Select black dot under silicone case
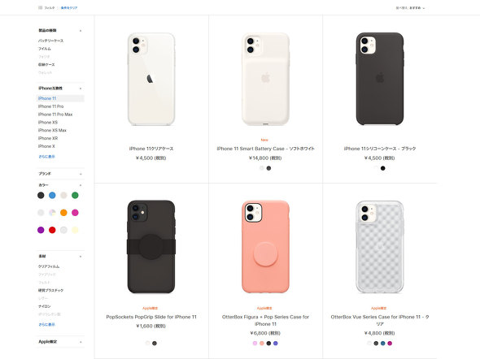Screen dimensions: 480x359 [383, 168]
